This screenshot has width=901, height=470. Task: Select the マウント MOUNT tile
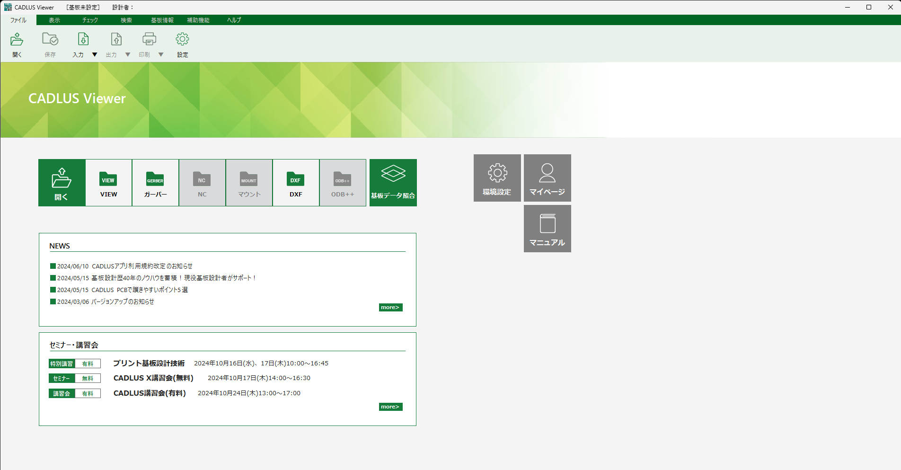249,183
